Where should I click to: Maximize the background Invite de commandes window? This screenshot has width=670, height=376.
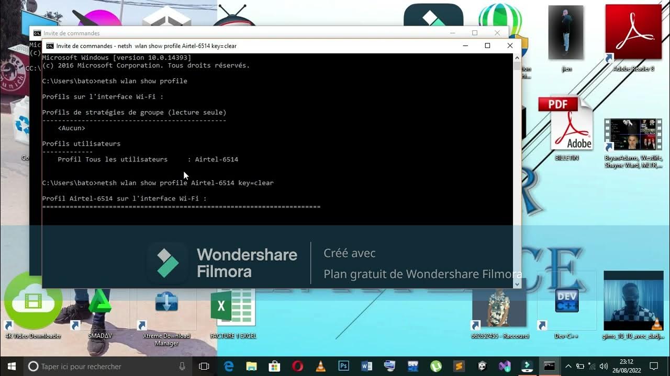coord(475,33)
